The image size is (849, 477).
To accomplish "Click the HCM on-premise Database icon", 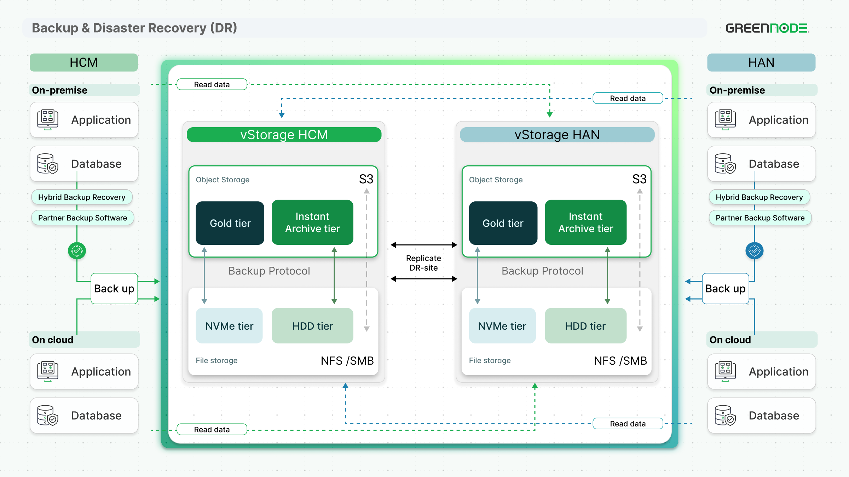I will (x=48, y=164).
